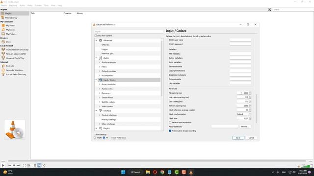The height and width of the screenshot is (176, 314).
Task: Expand Access modules tree node
Action: (x=100, y=85)
